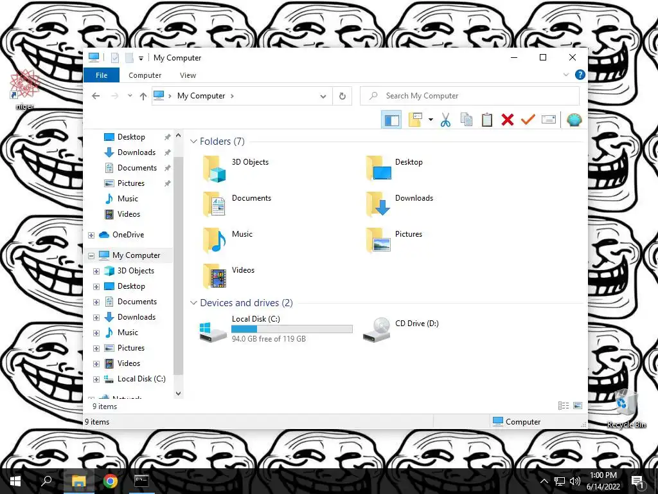Go up one level with the up arrow
The height and width of the screenshot is (494, 658).
143,96
